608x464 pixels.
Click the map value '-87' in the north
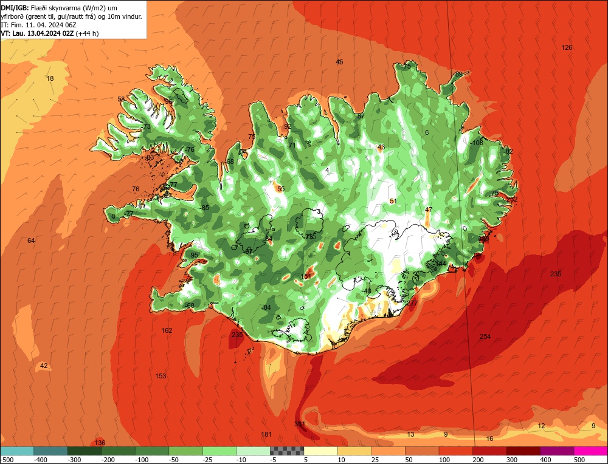click(x=360, y=116)
